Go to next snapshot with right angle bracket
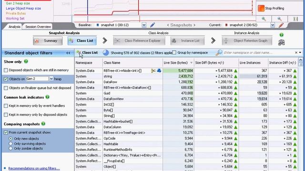This screenshot has width=305, height=171. [194, 25]
